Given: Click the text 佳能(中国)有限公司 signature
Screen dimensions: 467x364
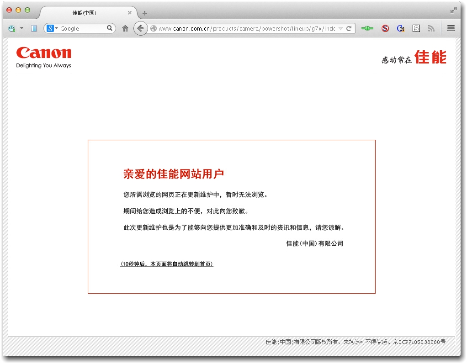Looking at the screenshot, I should click(x=315, y=243).
